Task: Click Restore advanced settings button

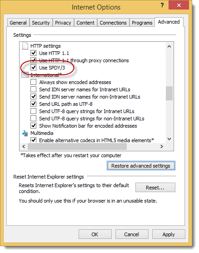Action: point(141,166)
